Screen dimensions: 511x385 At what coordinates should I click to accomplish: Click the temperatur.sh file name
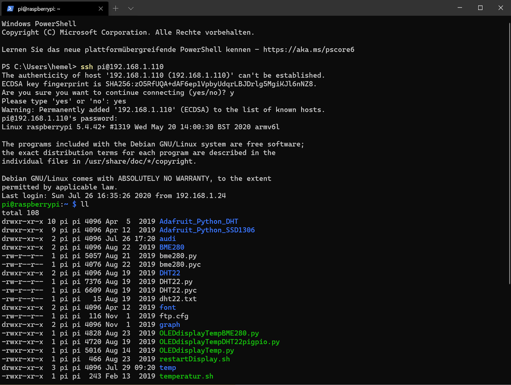tap(186, 377)
